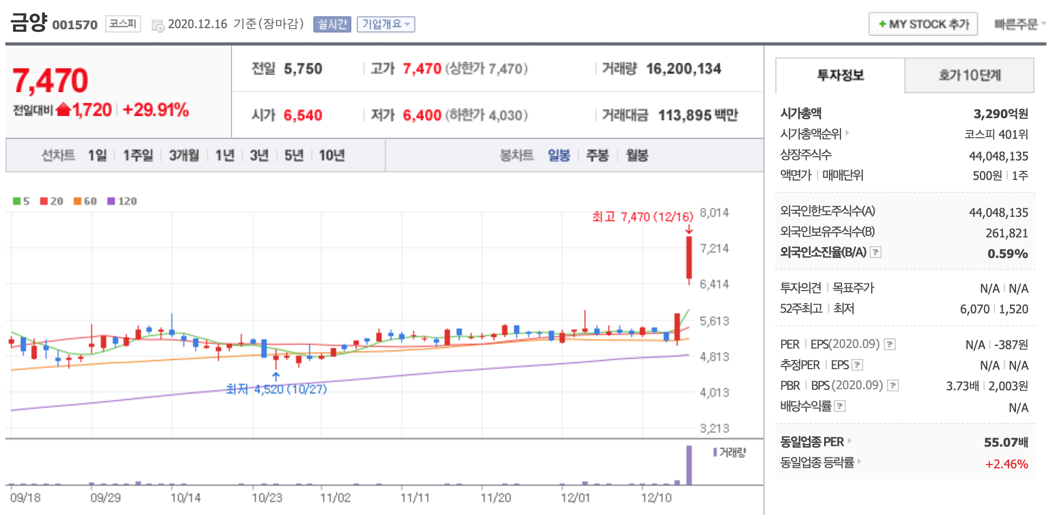This screenshot has height=515, width=1054.
Task: Expand the 동일업종 등락률 arrow link
Action: [859, 461]
